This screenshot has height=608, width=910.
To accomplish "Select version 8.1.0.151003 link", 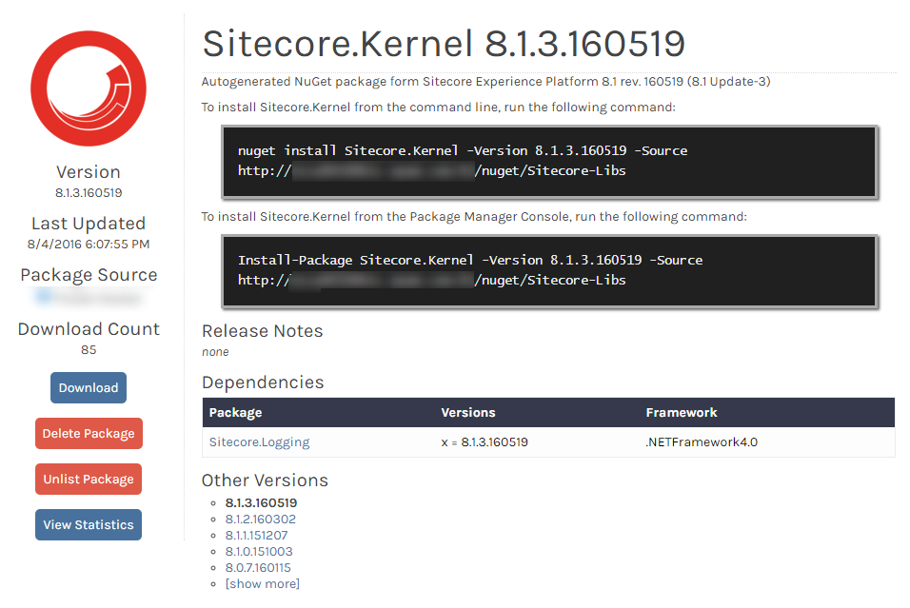I will click(x=259, y=551).
